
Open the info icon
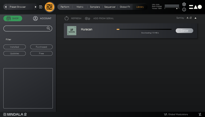coord(184,9)
